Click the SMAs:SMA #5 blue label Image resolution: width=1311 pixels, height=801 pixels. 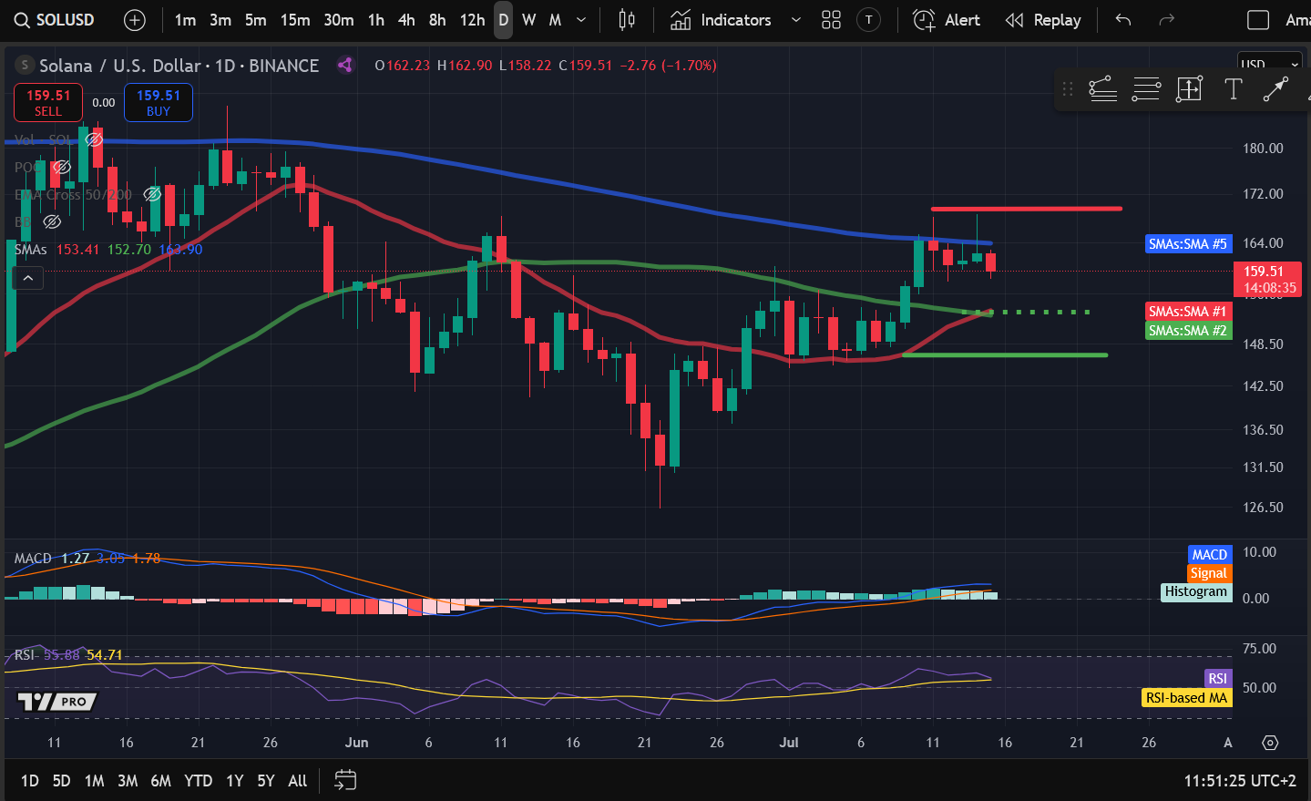(x=1188, y=244)
